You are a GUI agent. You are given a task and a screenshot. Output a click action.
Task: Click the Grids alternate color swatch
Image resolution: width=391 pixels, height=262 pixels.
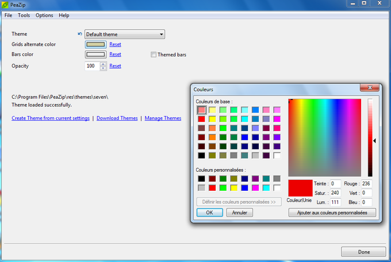pos(95,44)
